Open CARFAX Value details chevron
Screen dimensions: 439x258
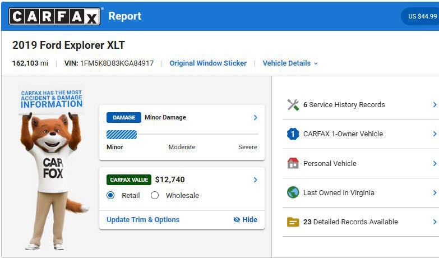255,179
